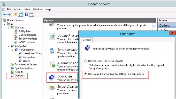Select Use Group Policy or registry settings

coord(86,74)
